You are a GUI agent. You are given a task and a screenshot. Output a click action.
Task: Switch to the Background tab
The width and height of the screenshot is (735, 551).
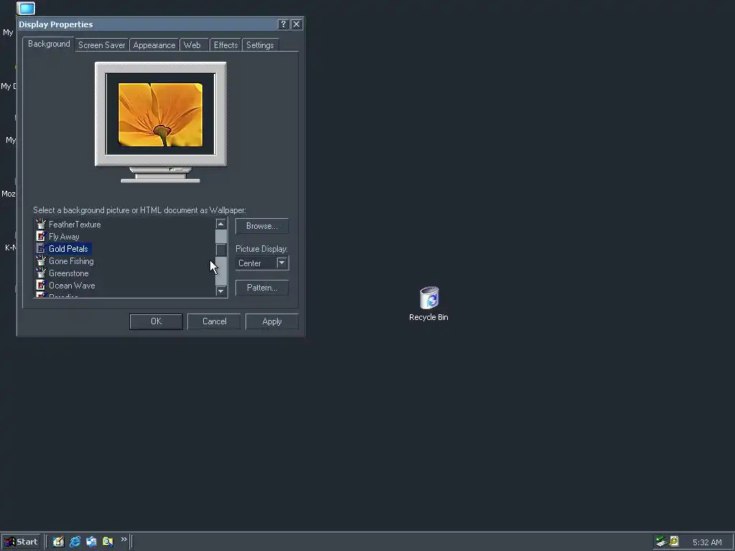[49, 44]
